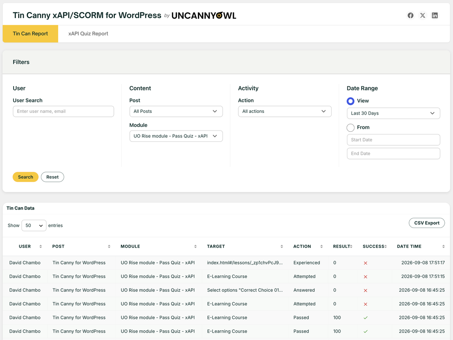Click the Filters panel heading
Image resolution: width=453 pixels, height=340 pixels.
tap(21, 62)
